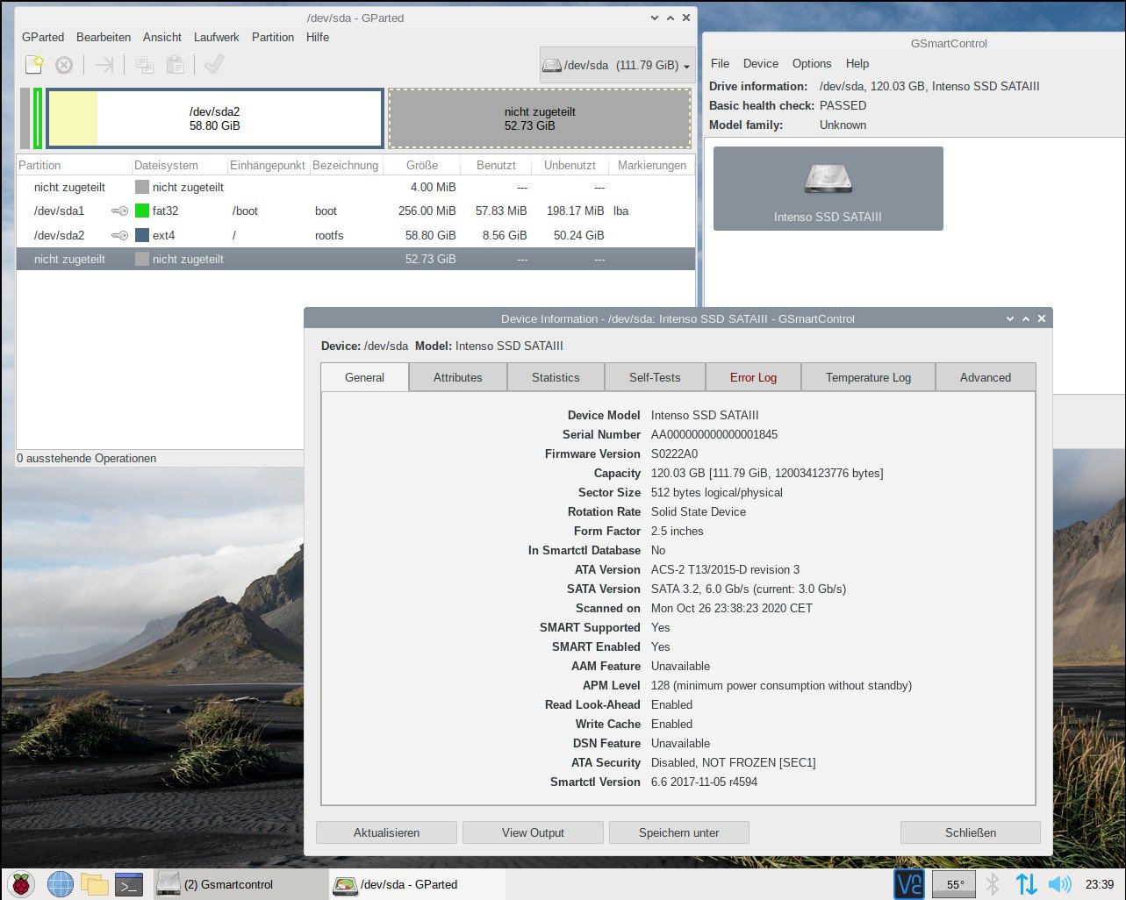Select the /dev/sda2 block in partition graph

[215, 118]
